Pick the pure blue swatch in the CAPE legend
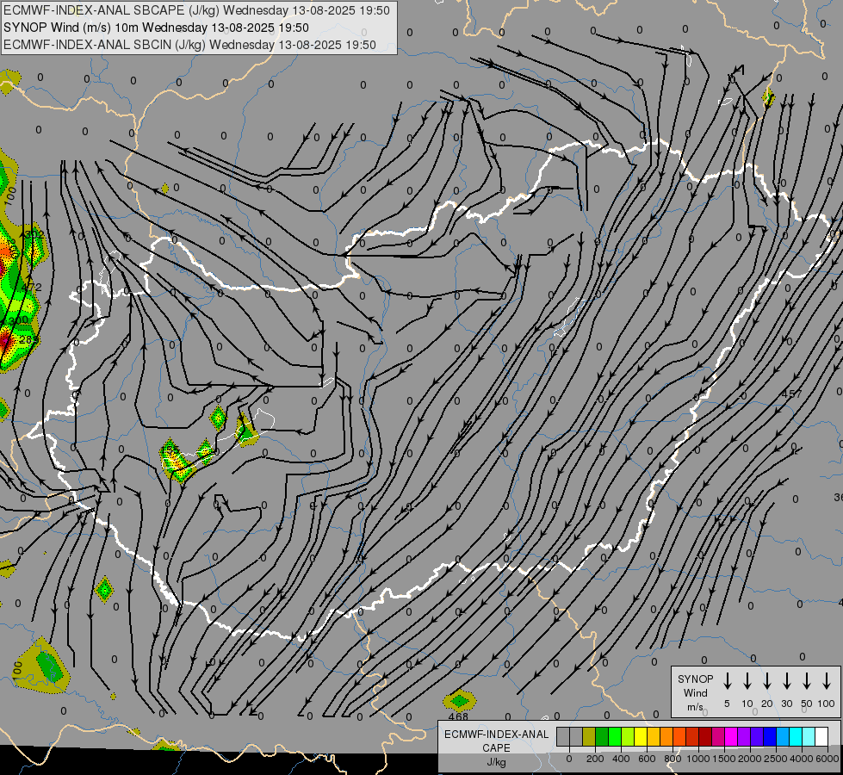843x775 pixels. [x=769, y=736]
